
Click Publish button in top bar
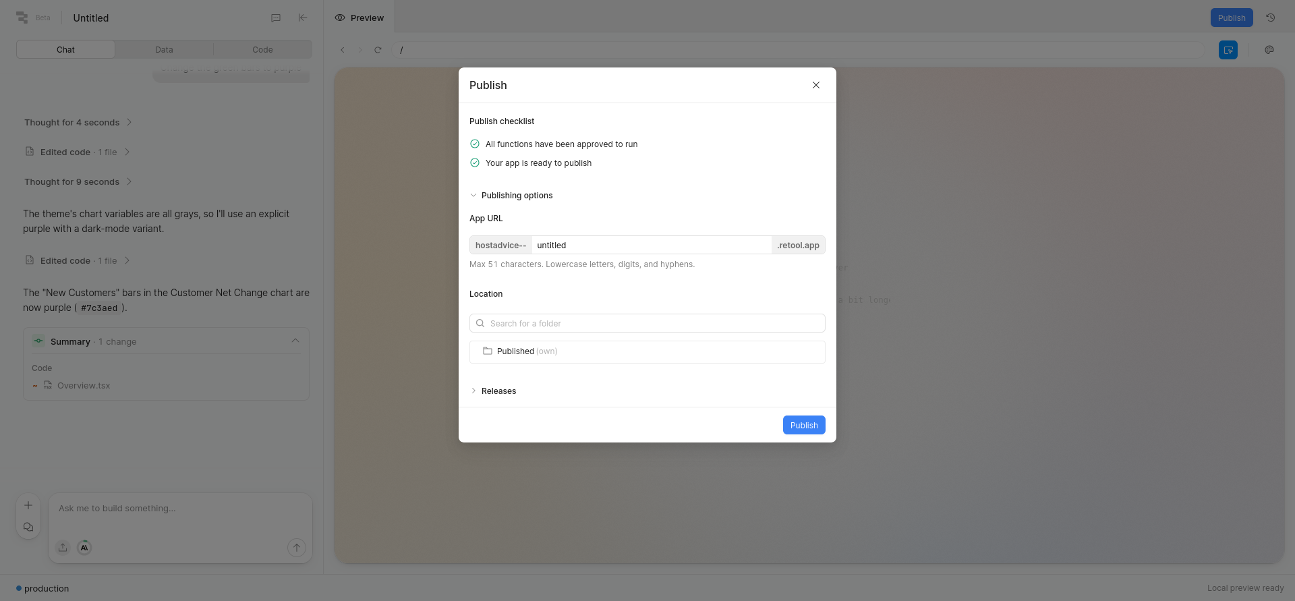point(1232,18)
